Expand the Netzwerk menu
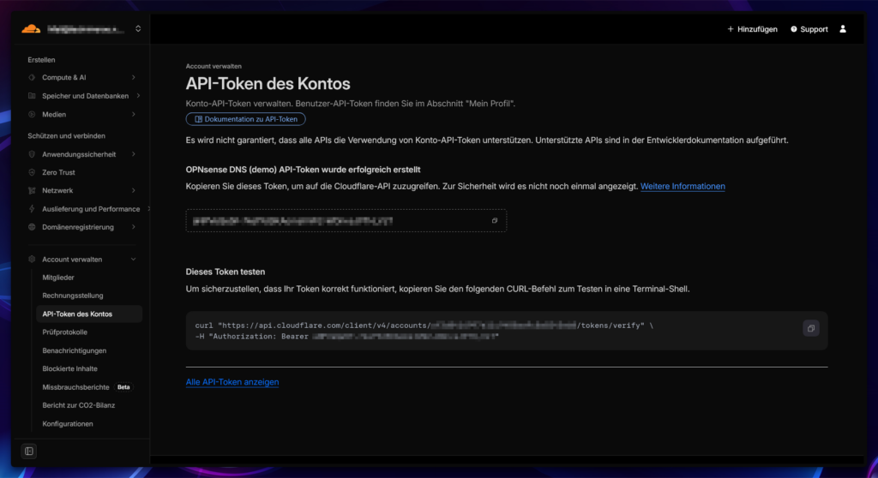 point(134,190)
